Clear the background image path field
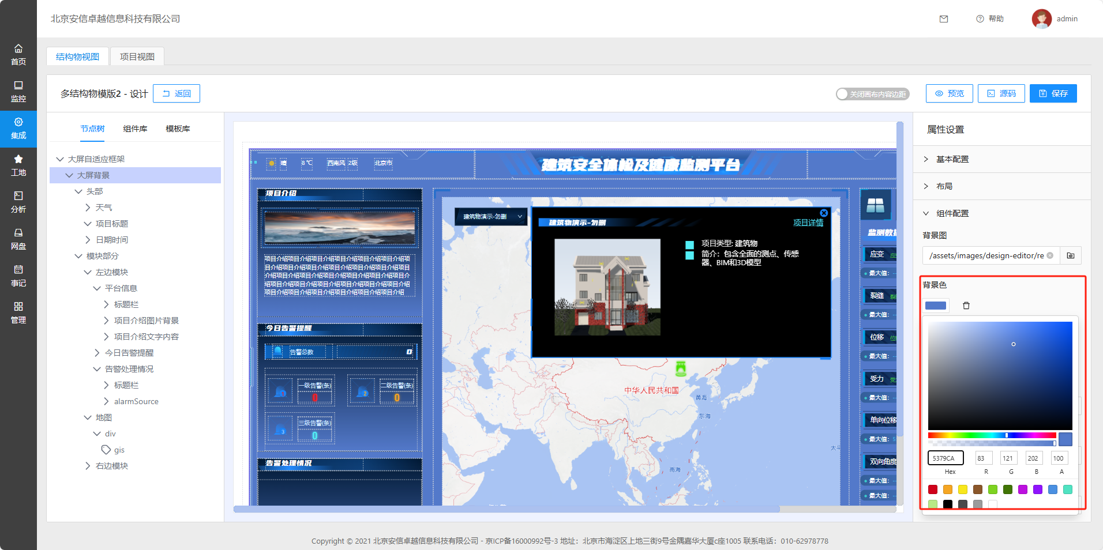 click(x=1050, y=255)
